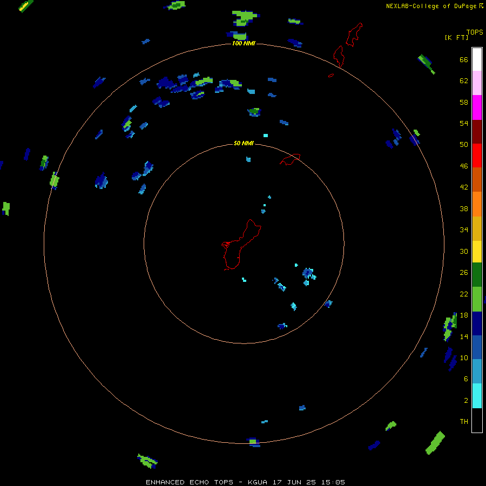
Task: Click the magenta legend swatch
Action: point(477,107)
